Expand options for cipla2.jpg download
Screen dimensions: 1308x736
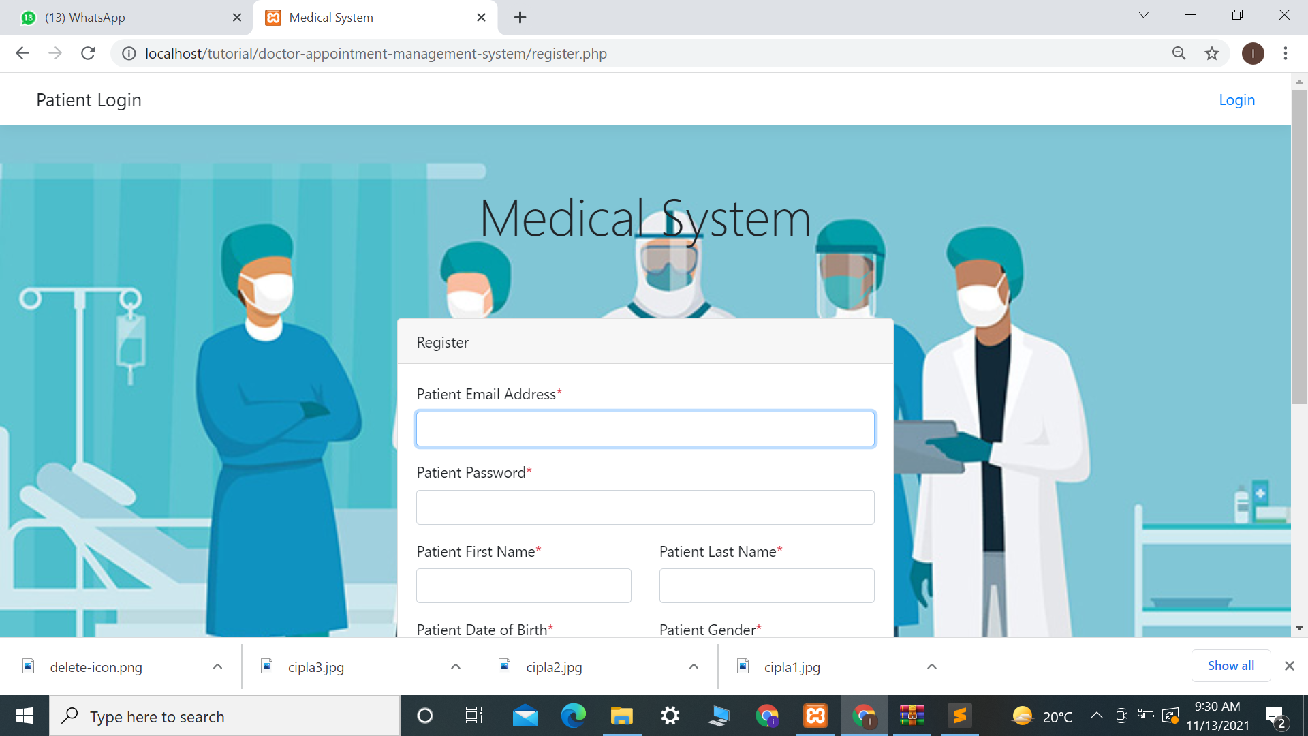(693, 666)
